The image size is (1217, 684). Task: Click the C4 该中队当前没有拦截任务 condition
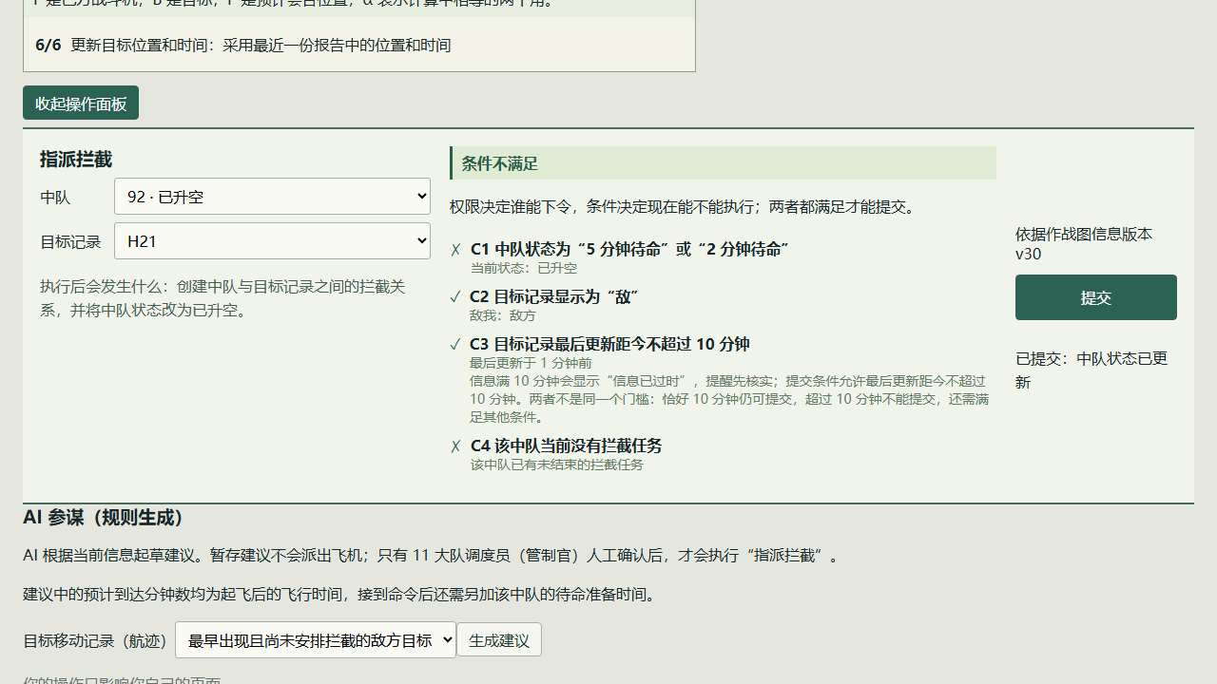pyautogui.click(x=567, y=446)
